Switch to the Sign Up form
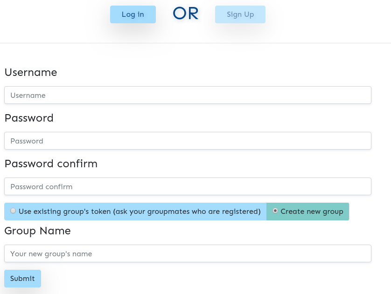This screenshot has width=391, height=294. pyautogui.click(x=240, y=14)
